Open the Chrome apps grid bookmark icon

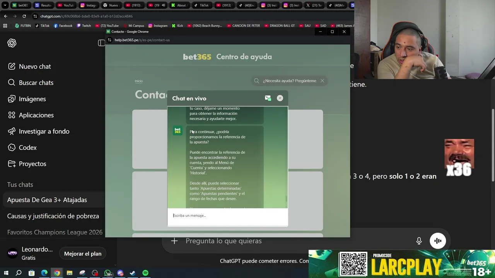(x=5, y=26)
